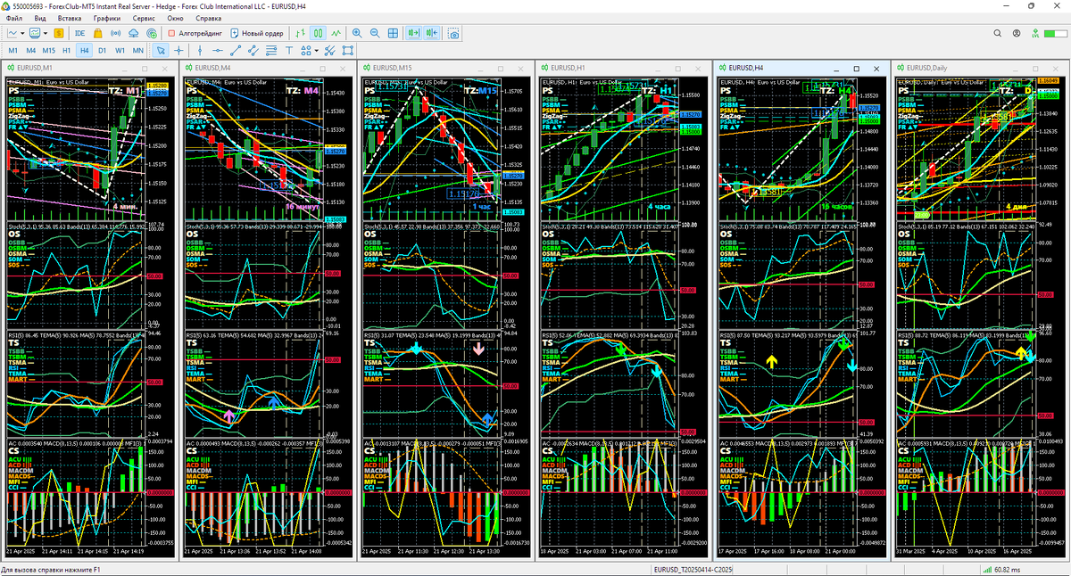The width and height of the screenshot is (1071, 576).
Task: Activate the EURUSD,M4 chart title bar
Action: (x=267, y=68)
